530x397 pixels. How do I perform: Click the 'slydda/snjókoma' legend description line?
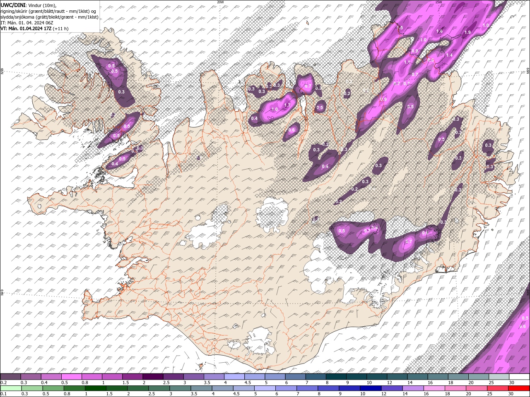point(50,17)
